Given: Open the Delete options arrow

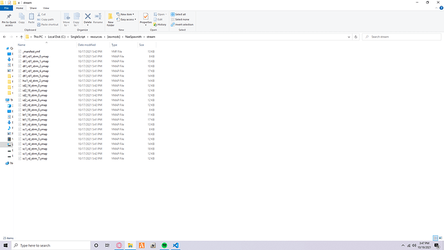Looking at the screenshot, I should (88, 25).
